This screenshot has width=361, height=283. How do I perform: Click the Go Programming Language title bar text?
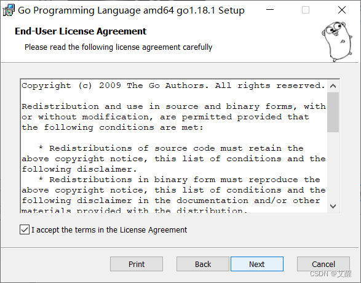pos(131,10)
